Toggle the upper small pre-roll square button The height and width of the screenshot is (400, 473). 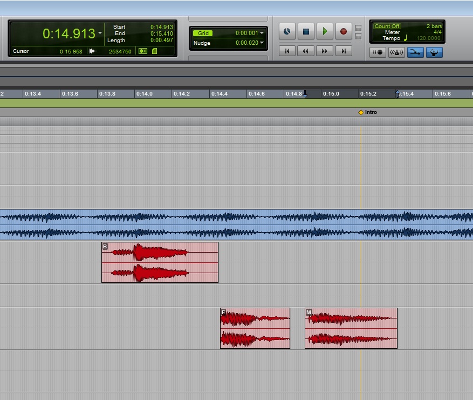pos(358,28)
